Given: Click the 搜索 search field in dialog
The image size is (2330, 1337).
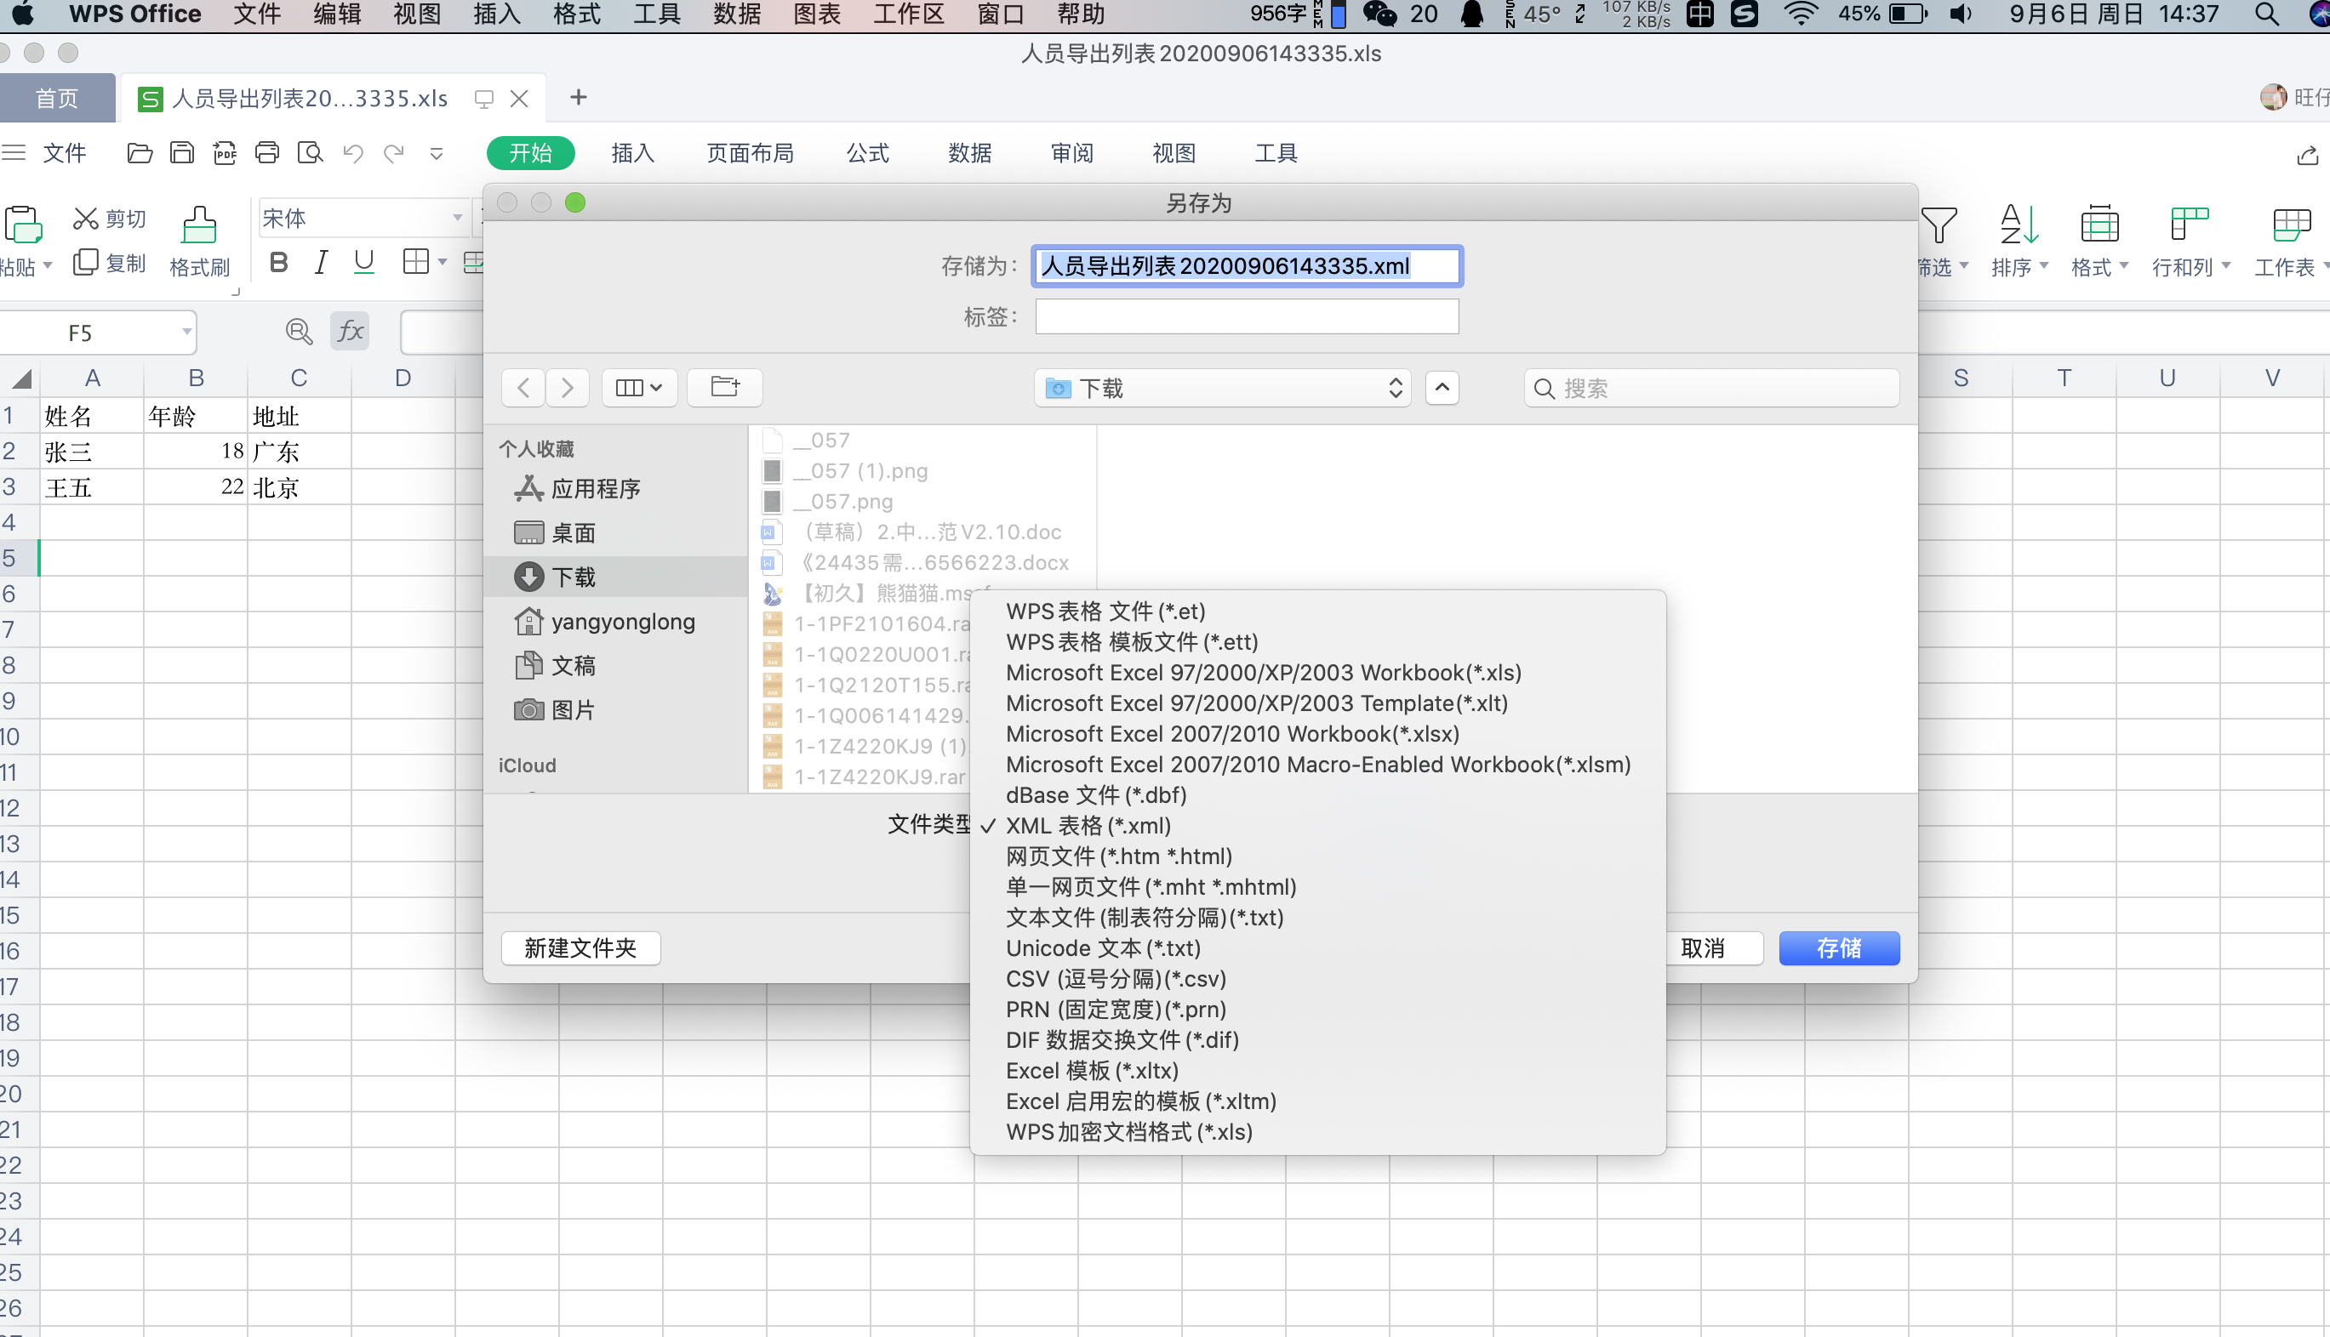Looking at the screenshot, I should point(1711,388).
